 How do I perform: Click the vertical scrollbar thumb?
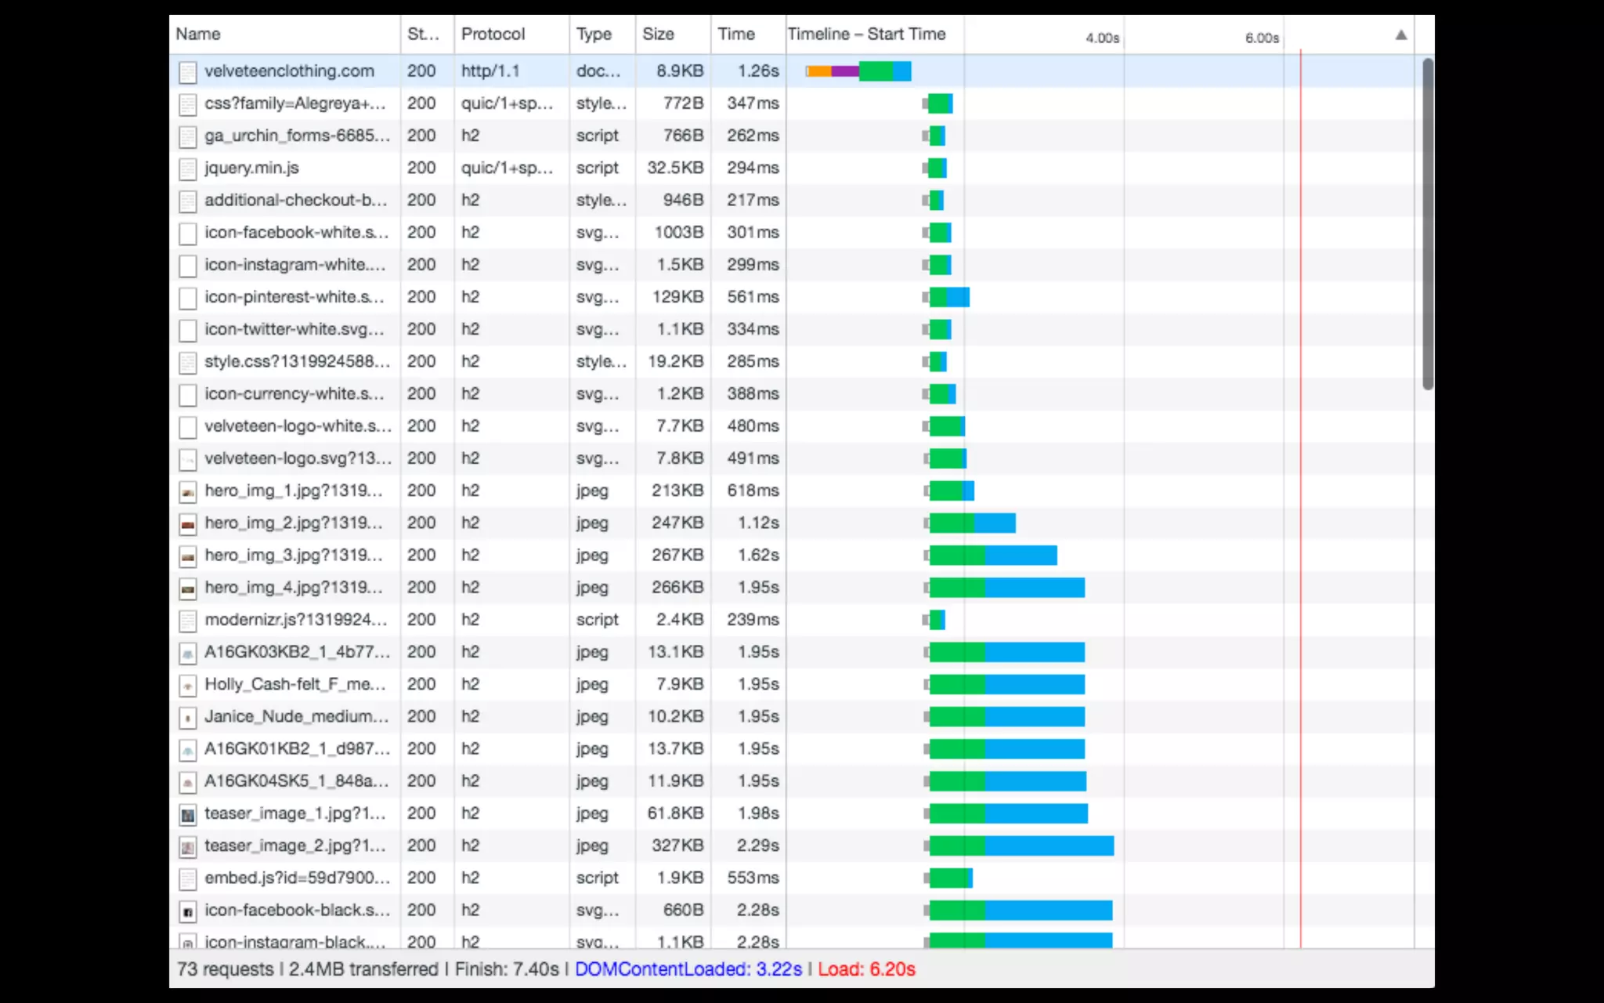[x=1428, y=223]
